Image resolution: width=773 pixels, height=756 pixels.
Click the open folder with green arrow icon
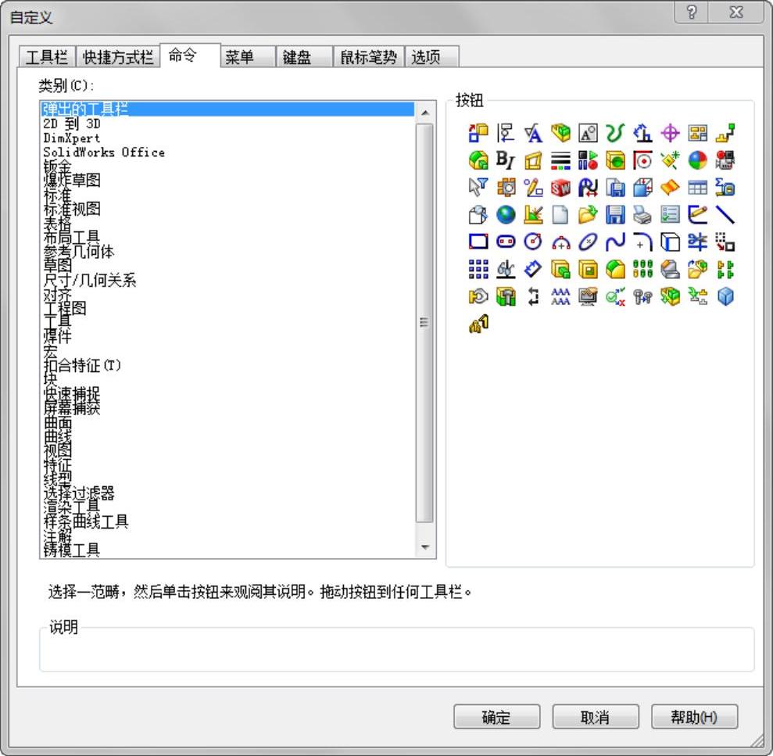[x=588, y=215]
